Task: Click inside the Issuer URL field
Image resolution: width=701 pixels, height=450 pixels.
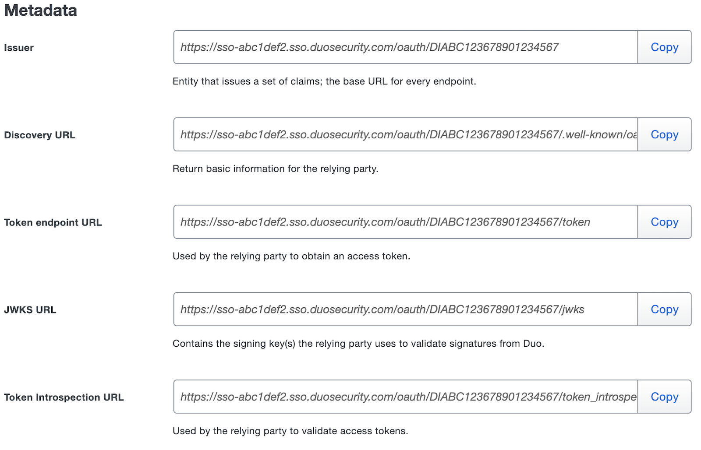Action: (403, 47)
